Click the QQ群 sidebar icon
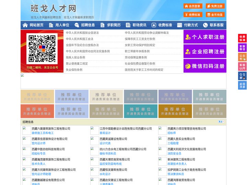Image resolution: width=247 pixels, height=185 pixels. (x=242, y=76)
